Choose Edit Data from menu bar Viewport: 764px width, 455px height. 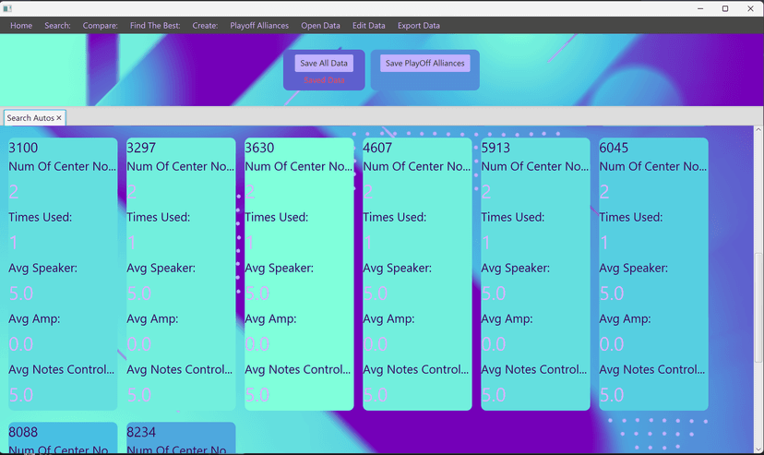[369, 26]
